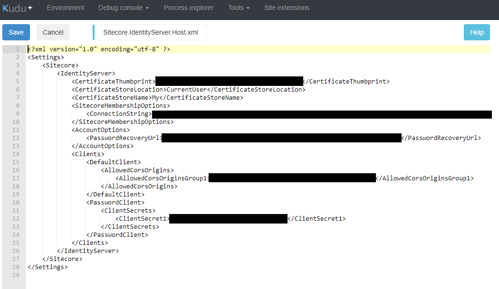Open the Debug console dropdown
Image resolution: width=499 pixels, height=289 pixels.
click(x=121, y=8)
